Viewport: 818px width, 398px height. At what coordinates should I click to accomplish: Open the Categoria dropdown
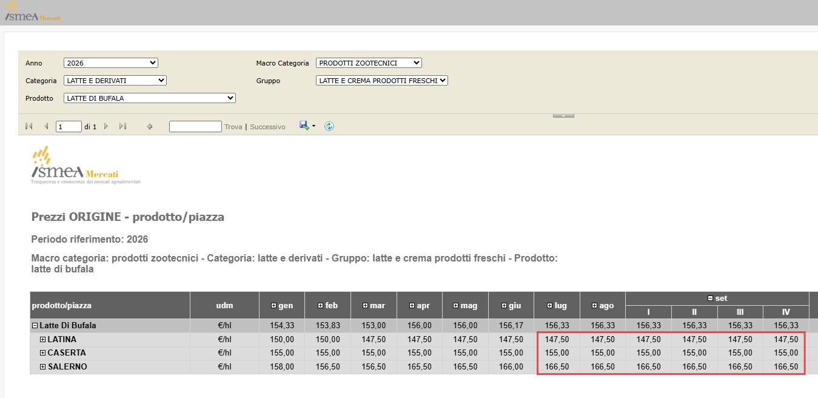[x=115, y=80]
